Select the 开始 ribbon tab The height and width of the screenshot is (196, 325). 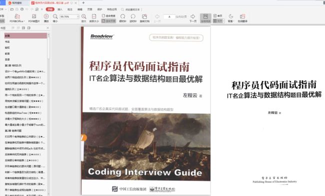point(50,9)
